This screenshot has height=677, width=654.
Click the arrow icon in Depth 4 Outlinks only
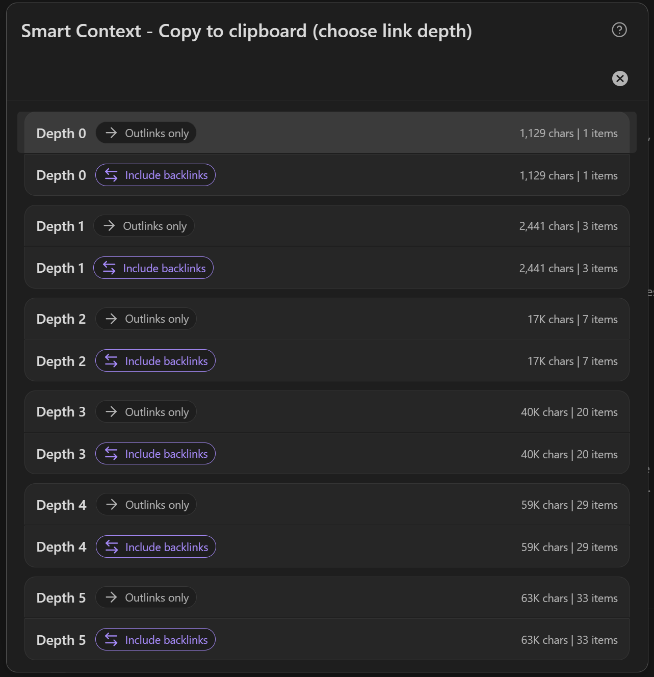(x=112, y=505)
